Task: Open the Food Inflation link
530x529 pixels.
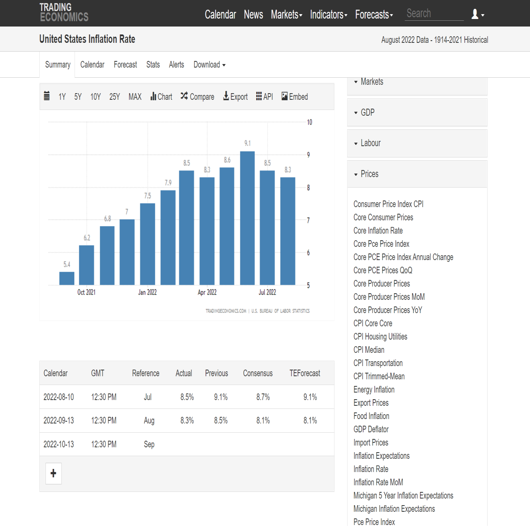Action: [x=371, y=416]
